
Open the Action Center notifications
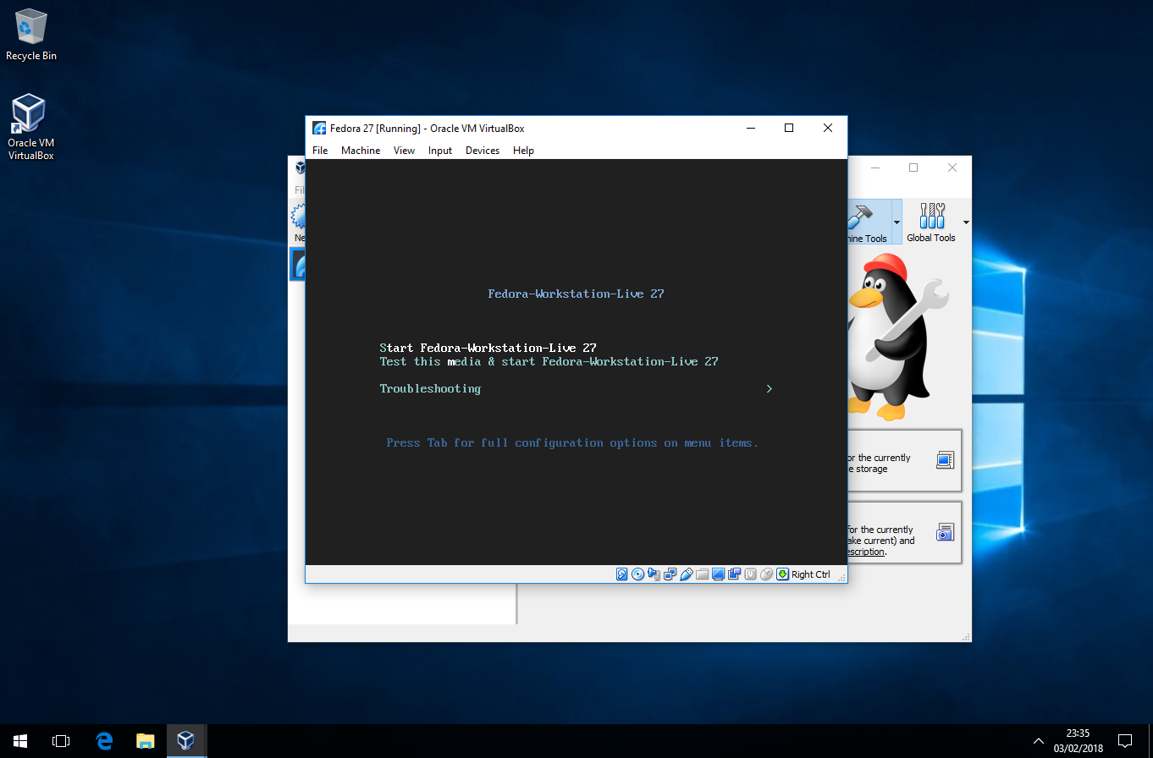(1125, 741)
